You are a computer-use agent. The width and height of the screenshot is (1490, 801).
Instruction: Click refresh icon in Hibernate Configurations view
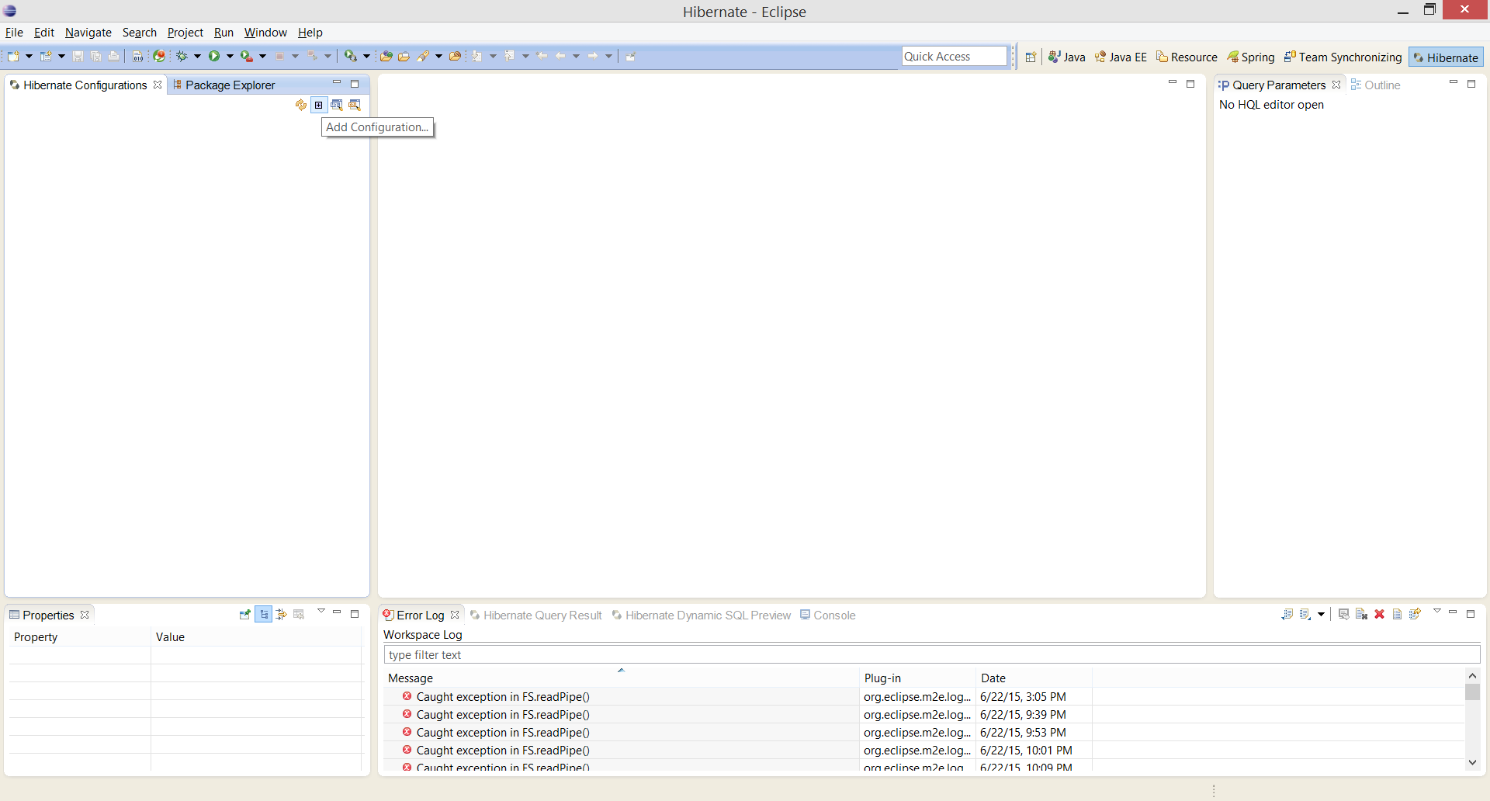tap(301, 105)
